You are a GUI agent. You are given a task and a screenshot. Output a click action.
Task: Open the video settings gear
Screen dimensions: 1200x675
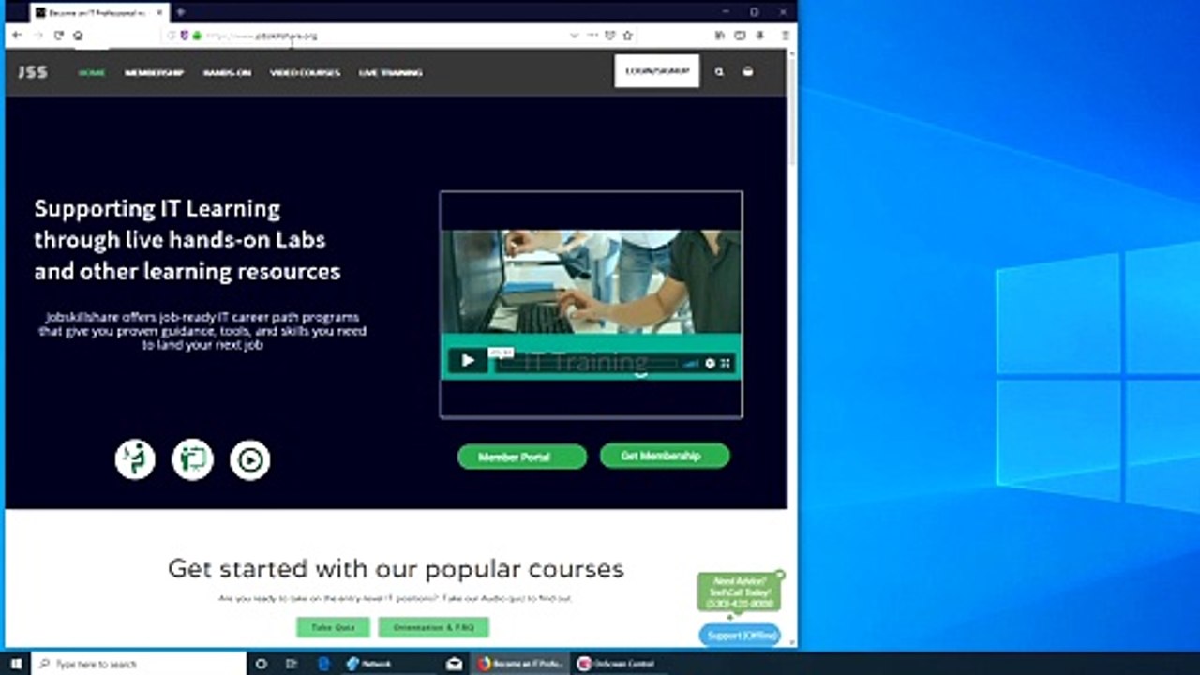[x=710, y=363]
